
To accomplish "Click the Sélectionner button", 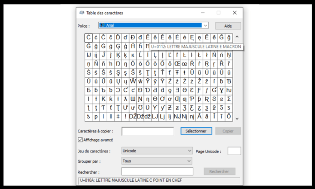I will (x=196, y=131).
